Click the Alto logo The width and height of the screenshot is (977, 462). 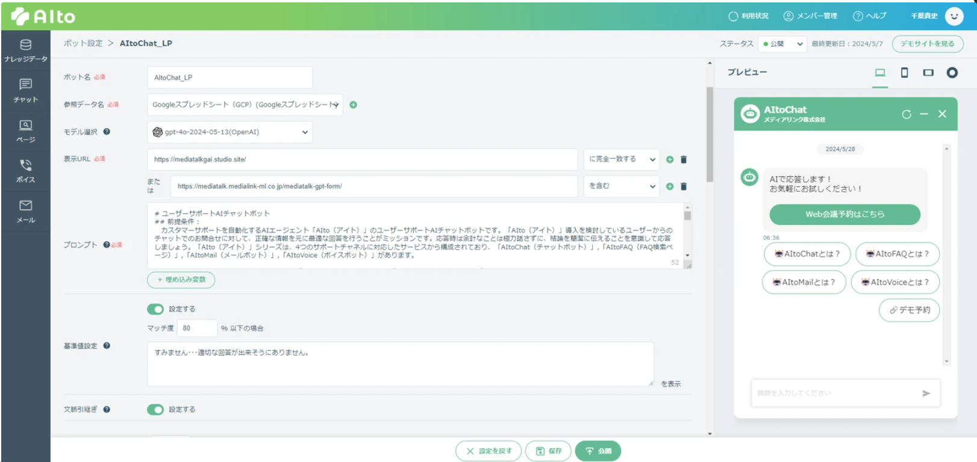click(x=43, y=16)
